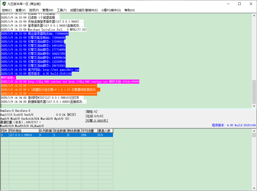Click the gateway table scrollbar down arrow

pos(254,188)
